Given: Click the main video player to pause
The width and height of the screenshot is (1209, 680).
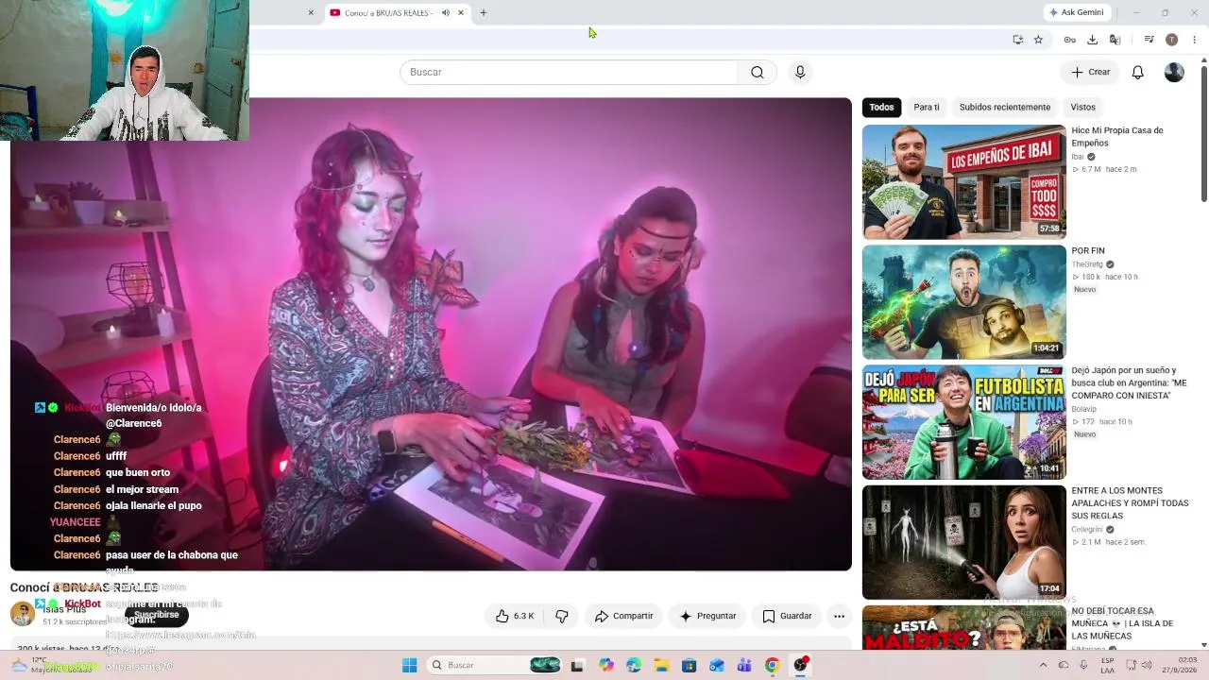Looking at the screenshot, I should coord(431,334).
